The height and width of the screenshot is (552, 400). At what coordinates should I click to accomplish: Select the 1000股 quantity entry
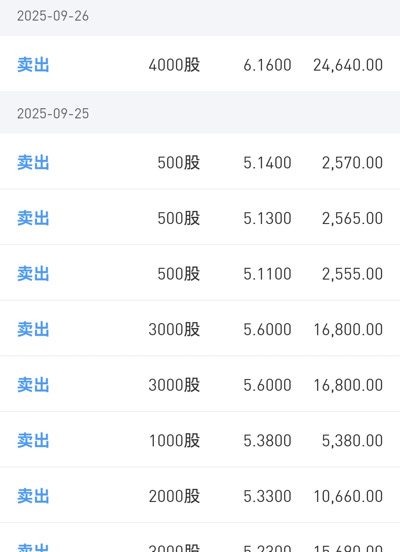[174, 440]
